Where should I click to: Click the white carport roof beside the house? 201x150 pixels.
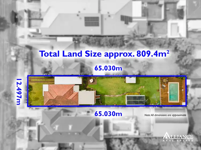(x=68, y=80)
